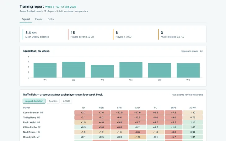
Task: Click the SPR column header
Action: (119, 108)
